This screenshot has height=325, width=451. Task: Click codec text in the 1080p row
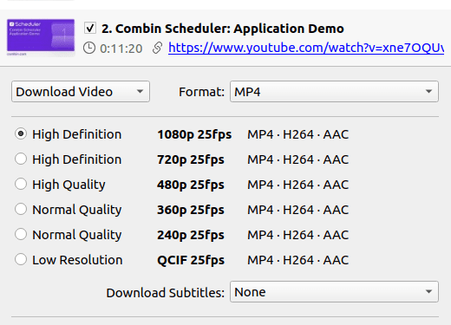click(x=298, y=134)
